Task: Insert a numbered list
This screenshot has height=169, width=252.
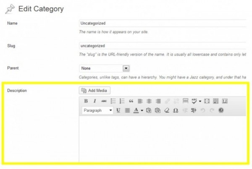Action: (122, 101)
